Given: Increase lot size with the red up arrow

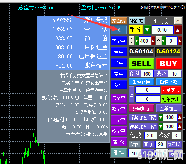Looking at the screenshot, I should [x=178, y=30].
